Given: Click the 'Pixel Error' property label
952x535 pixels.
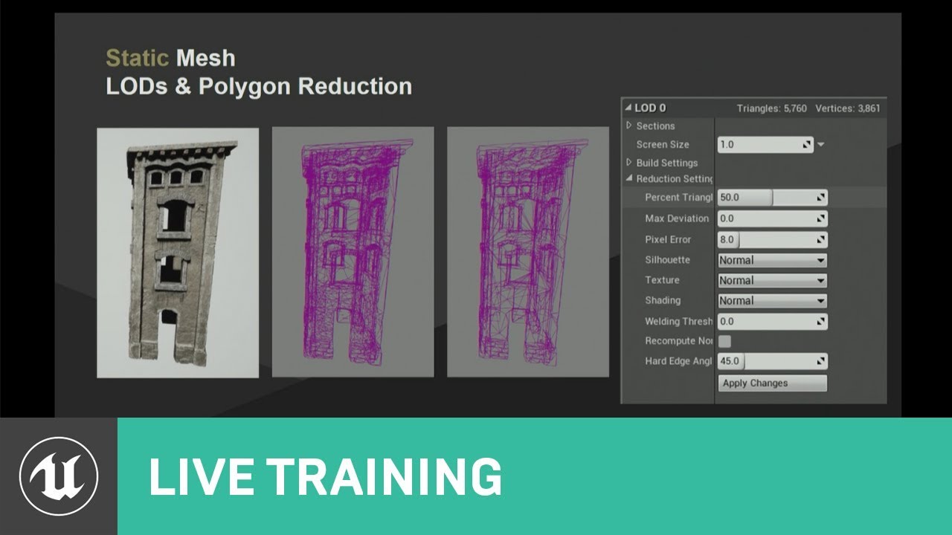Looking at the screenshot, I should pyautogui.click(x=668, y=239).
